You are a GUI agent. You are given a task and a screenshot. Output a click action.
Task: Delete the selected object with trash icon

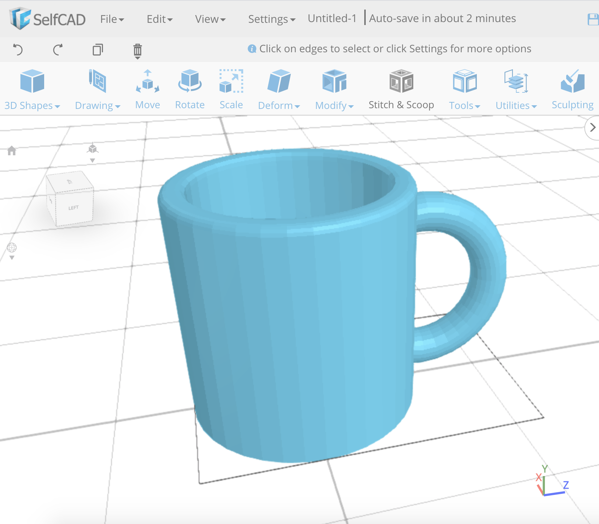(x=138, y=50)
